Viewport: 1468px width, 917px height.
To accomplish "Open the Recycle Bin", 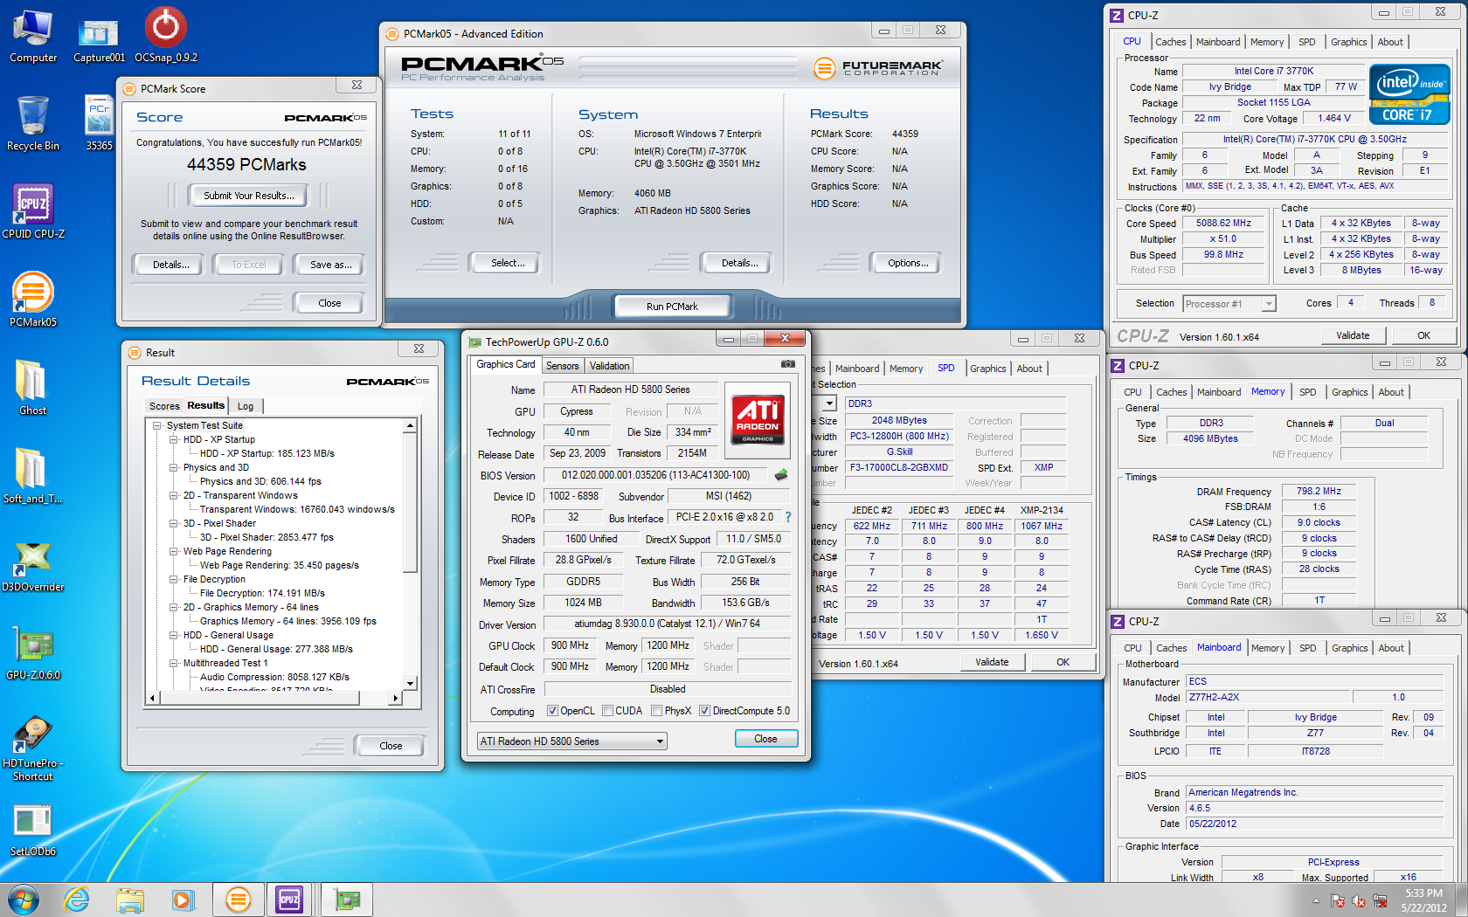I will pos(33,123).
